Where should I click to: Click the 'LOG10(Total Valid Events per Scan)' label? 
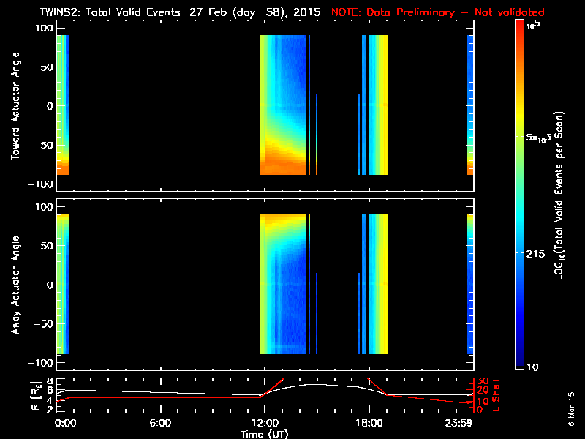[x=564, y=198]
